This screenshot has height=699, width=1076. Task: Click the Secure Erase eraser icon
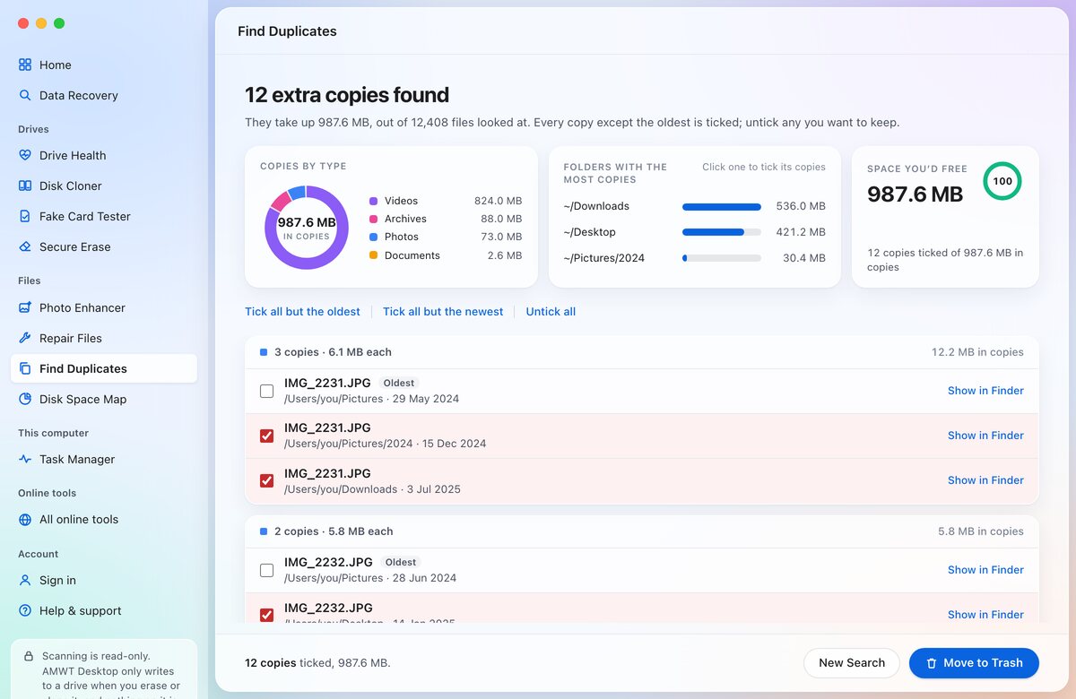point(25,246)
